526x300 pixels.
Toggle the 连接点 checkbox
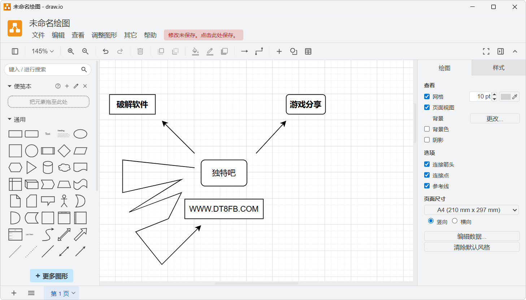coord(427,175)
